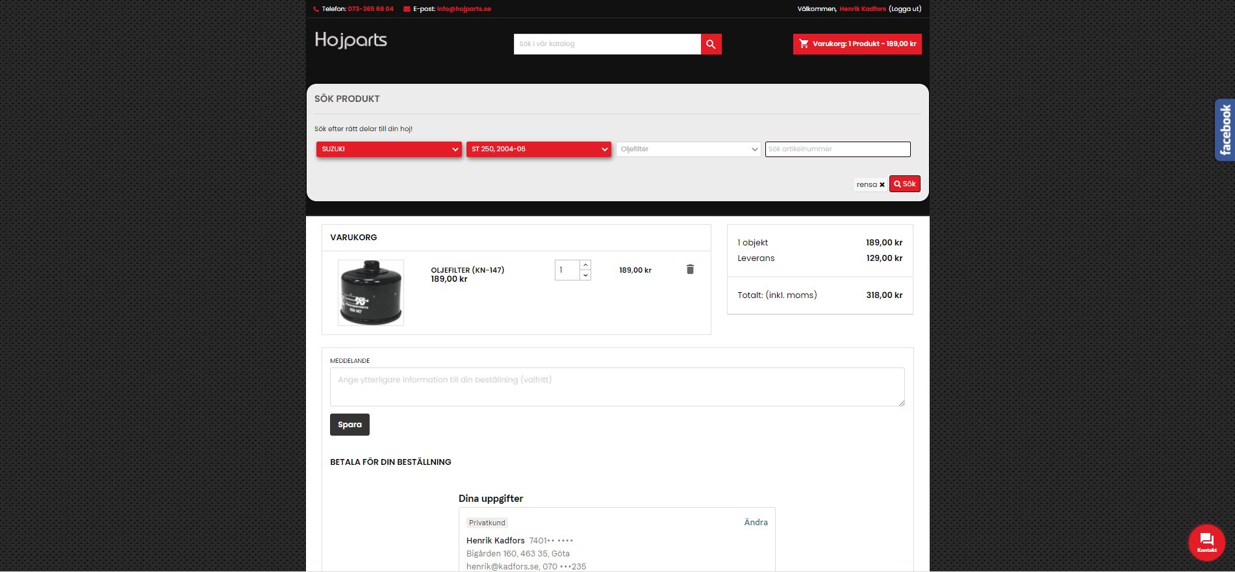The height and width of the screenshot is (572, 1235).
Task: Click the Ändra link in Dina uppgifter
Action: pyautogui.click(x=756, y=522)
